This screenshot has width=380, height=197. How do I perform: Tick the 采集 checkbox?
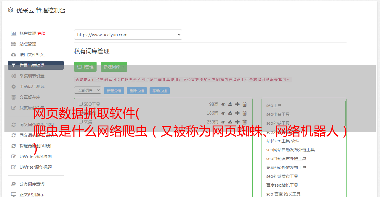tap(81, 122)
